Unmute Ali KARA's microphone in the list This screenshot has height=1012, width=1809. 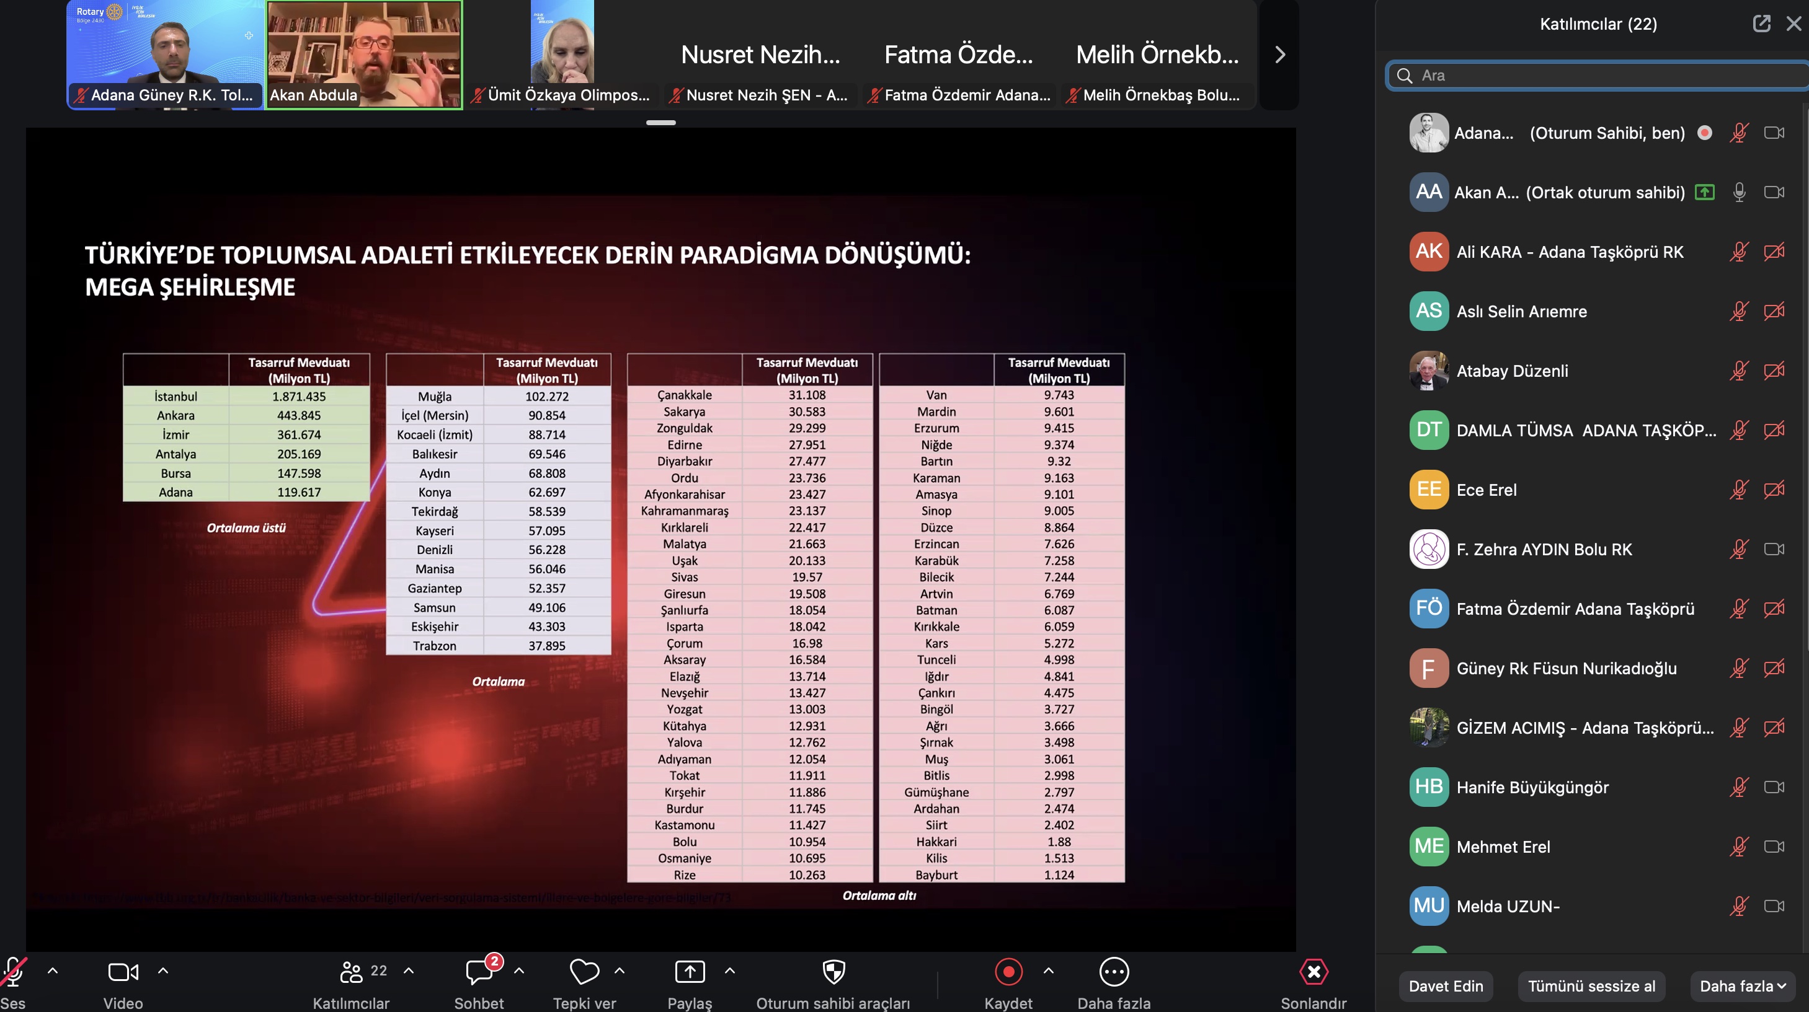tap(1739, 252)
